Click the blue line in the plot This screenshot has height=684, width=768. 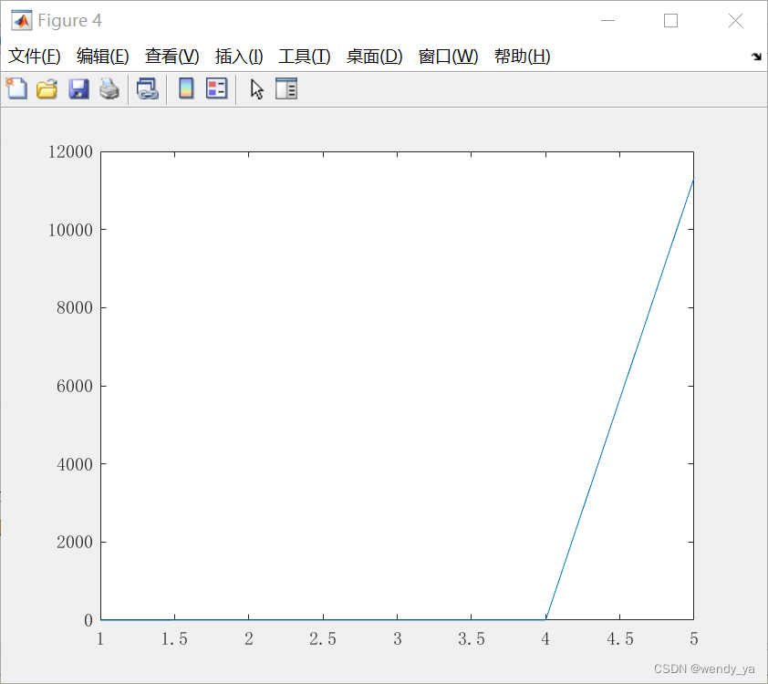[619, 399]
